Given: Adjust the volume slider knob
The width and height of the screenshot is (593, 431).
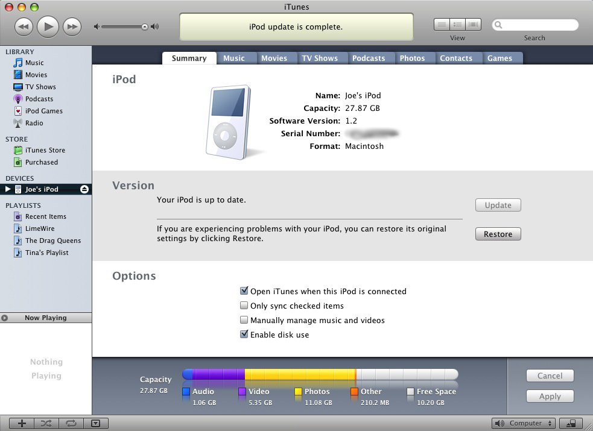Looking at the screenshot, I should point(144,27).
